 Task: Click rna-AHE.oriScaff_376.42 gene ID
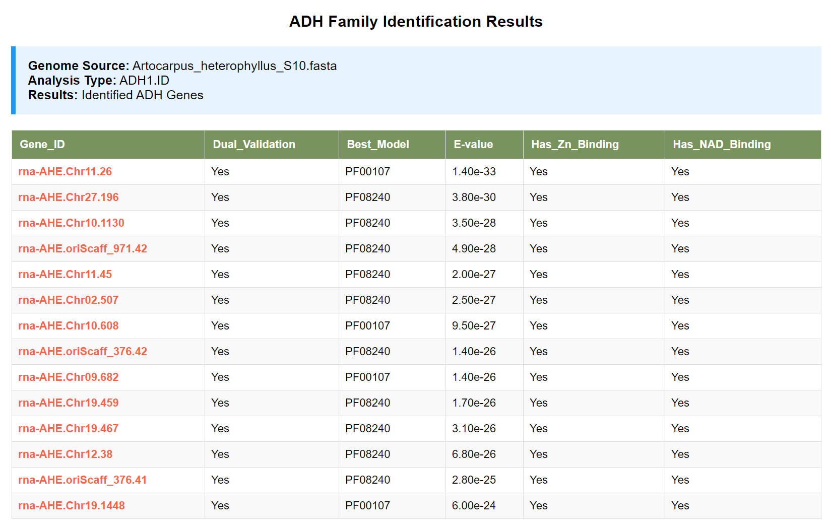(x=83, y=352)
